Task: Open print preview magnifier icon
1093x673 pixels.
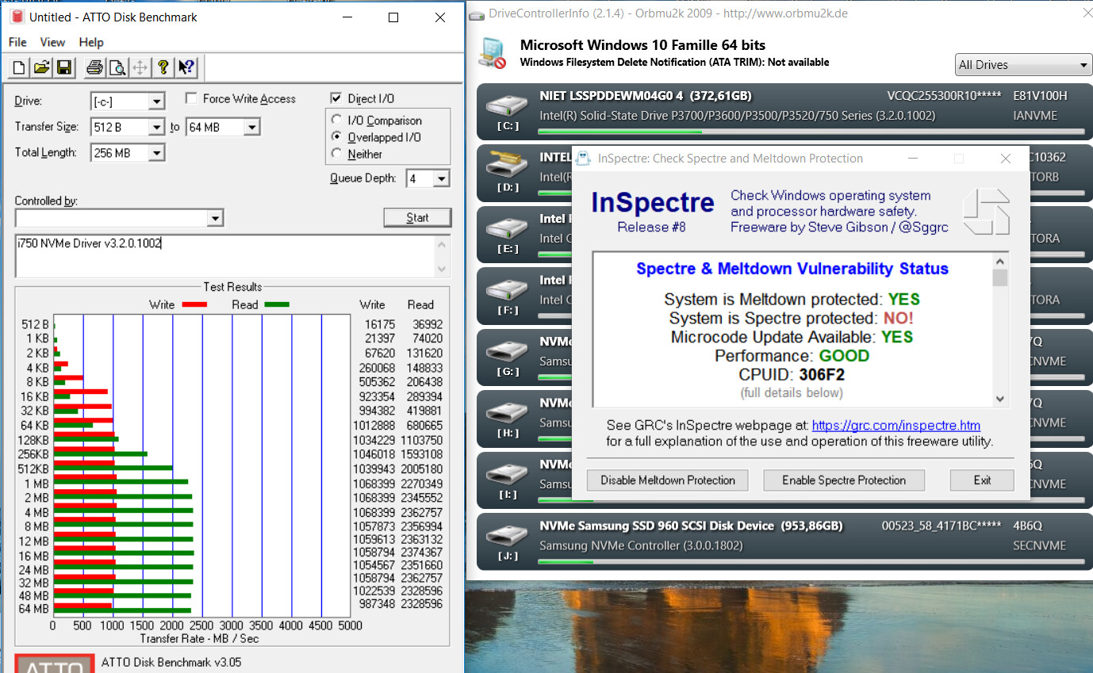Action: pos(117,67)
